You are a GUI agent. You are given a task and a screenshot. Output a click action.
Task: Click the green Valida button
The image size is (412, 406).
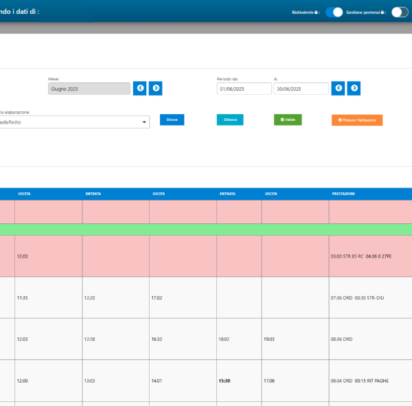pyautogui.click(x=288, y=120)
